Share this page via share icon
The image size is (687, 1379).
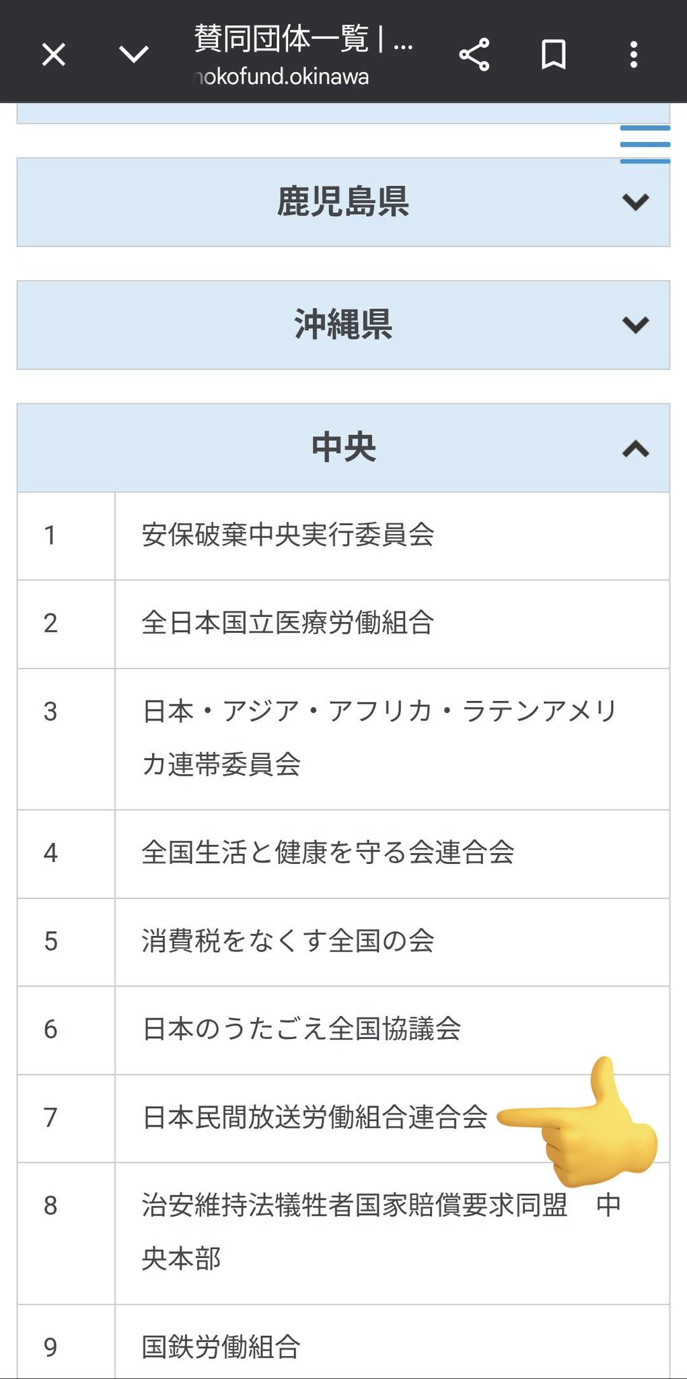[x=474, y=55]
